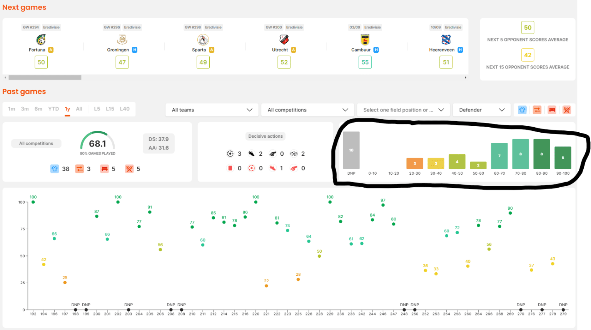Screen dimensions: 591x330
Task: Click the orange chart point labeled 22
Action: tap(266, 286)
